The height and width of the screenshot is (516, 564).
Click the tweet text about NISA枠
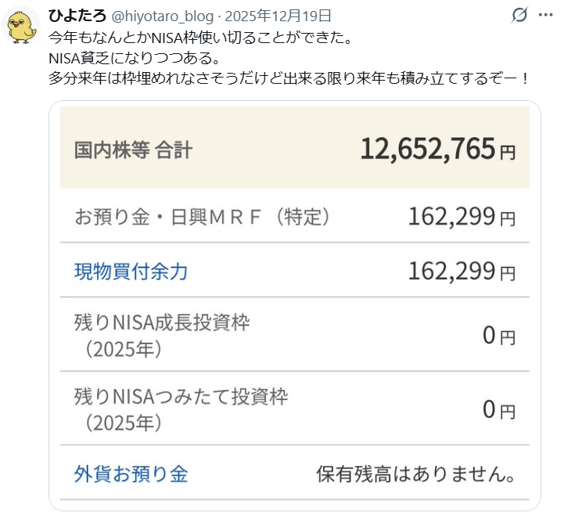[235, 58]
